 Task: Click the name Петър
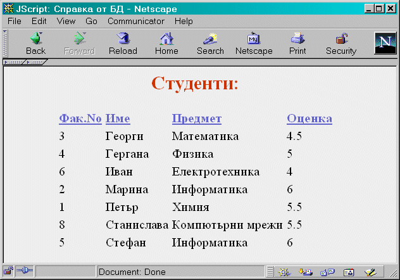click(x=122, y=207)
